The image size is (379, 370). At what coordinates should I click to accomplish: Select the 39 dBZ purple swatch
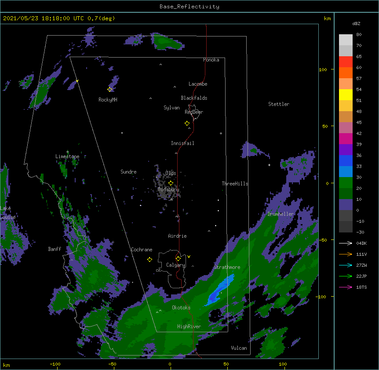tap(346, 150)
